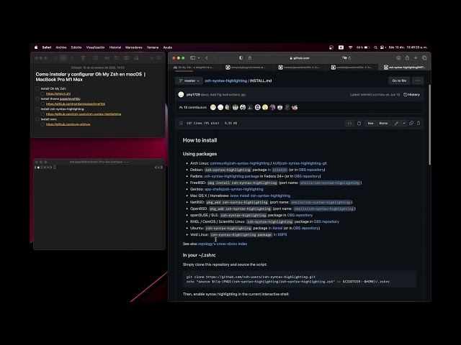Screen dimensions: 461x345
Task: Open the three-dots more options button
Action: coord(418,80)
